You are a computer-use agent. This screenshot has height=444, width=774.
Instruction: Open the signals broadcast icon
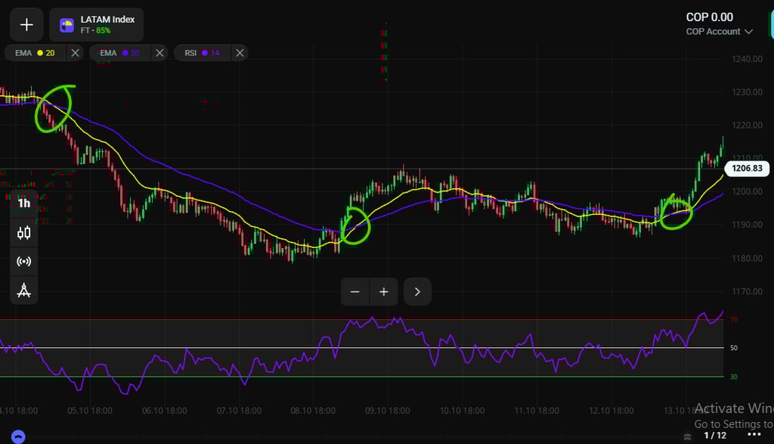(x=23, y=261)
